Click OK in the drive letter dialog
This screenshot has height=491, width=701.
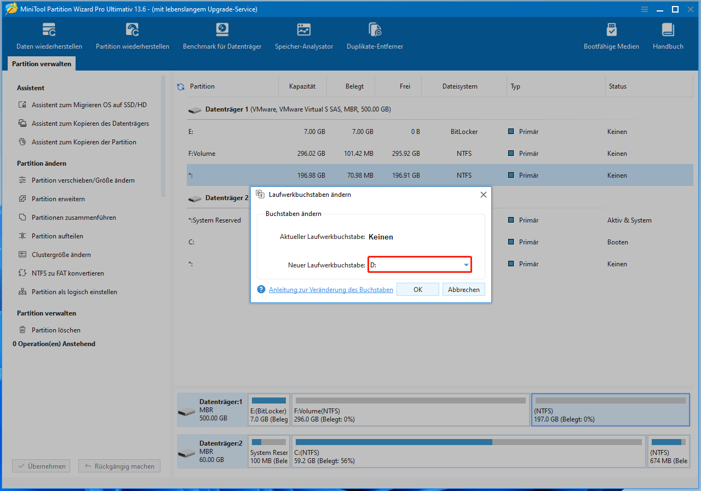click(417, 290)
